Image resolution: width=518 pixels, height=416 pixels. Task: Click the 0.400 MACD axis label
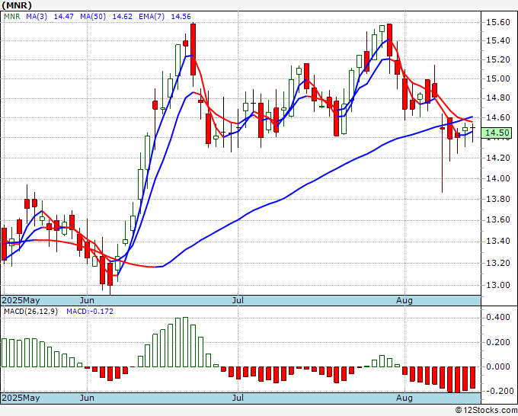(498, 318)
